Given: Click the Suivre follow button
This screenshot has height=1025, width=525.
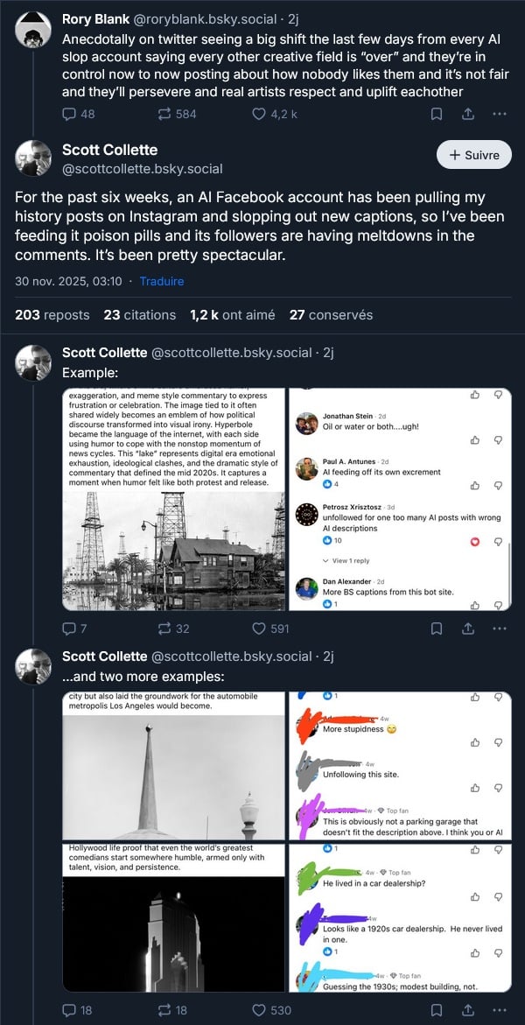Looking at the screenshot, I should 473,155.
